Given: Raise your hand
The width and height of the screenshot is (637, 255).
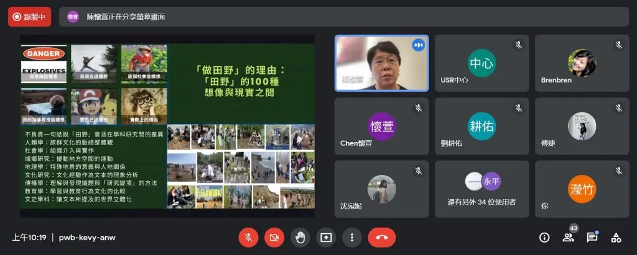Looking at the screenshot, I should (x=300, y=237).
